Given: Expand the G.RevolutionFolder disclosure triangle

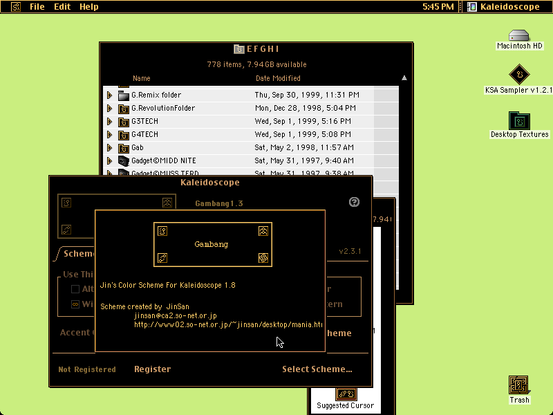Looking at the screenshot, I should [x=110, y=108].
